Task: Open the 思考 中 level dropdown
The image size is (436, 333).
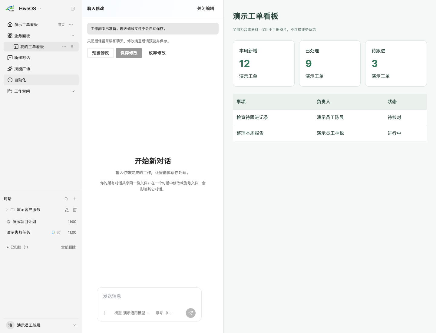Action: coord(164,313)
